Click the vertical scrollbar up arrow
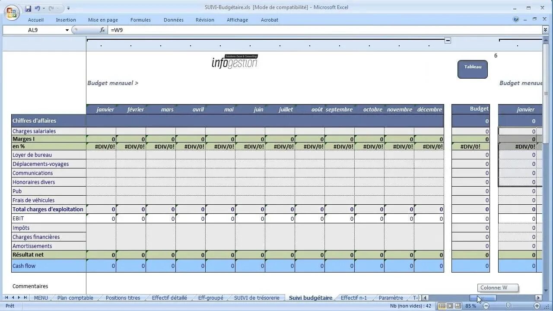 [x=545, y=41]
